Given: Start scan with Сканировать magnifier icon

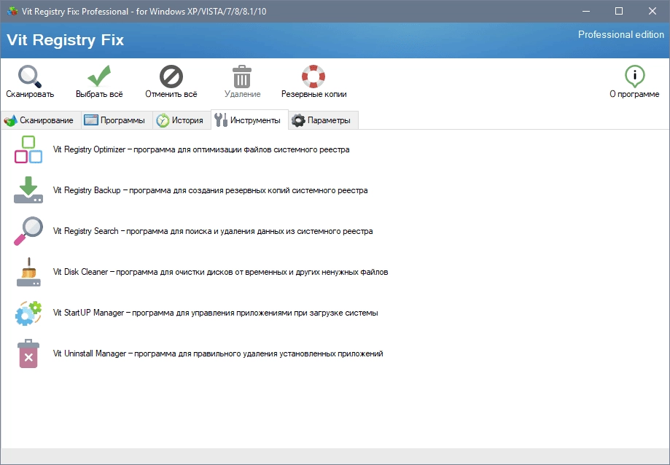Looking at the screenshot, I should click(29, 77).
